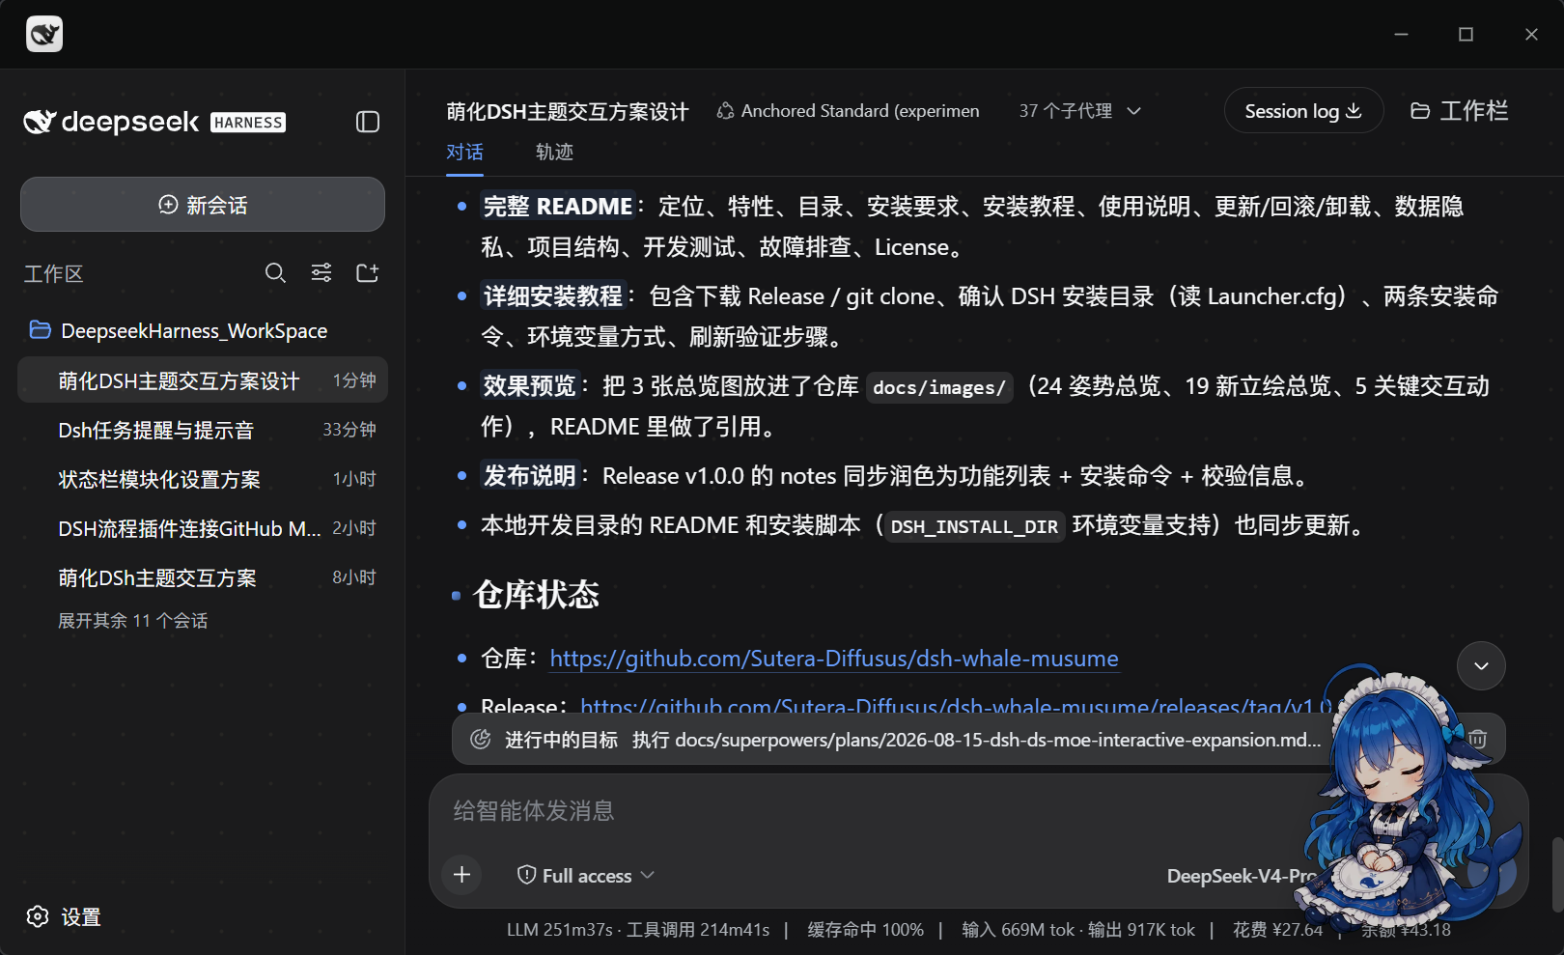Click the 工作区 section label
Image resolution: width=1564 pixels, height=955 pixels.
54,274
